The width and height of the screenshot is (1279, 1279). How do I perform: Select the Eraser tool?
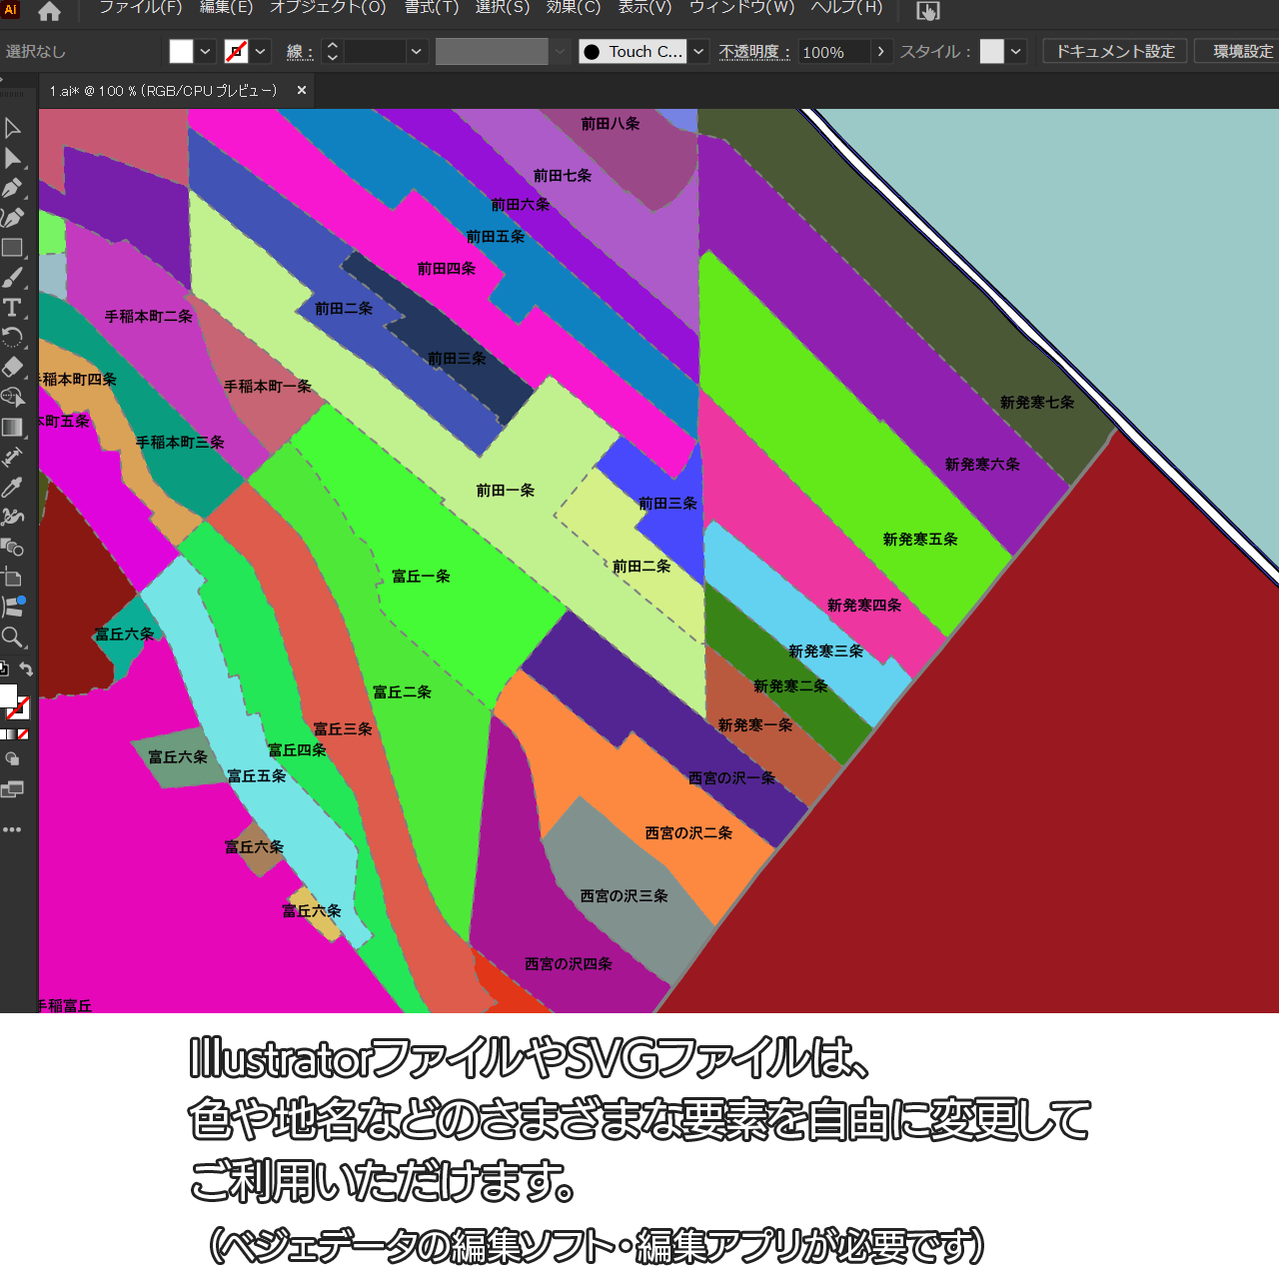point(13,367)
